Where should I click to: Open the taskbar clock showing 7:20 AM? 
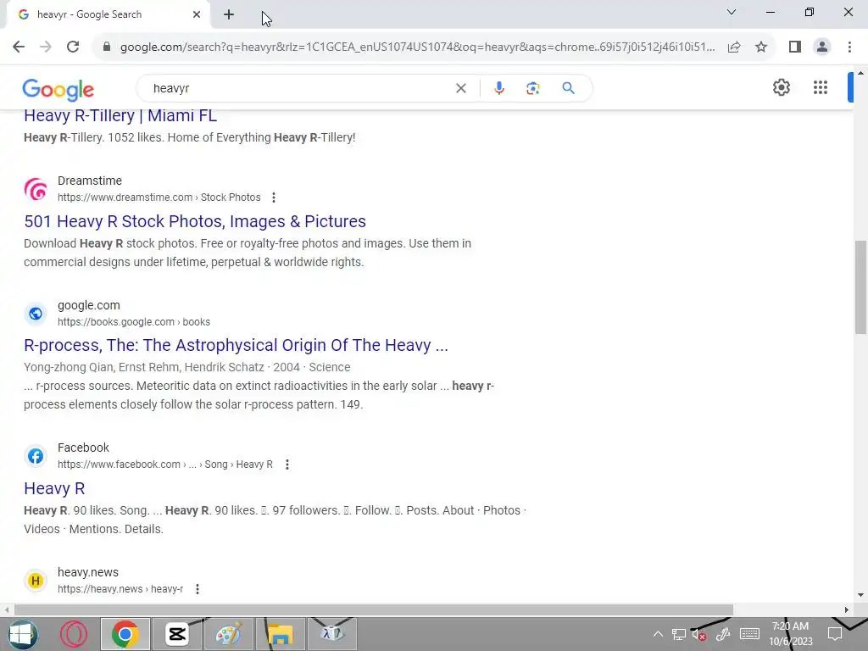(x=791, y=634)
